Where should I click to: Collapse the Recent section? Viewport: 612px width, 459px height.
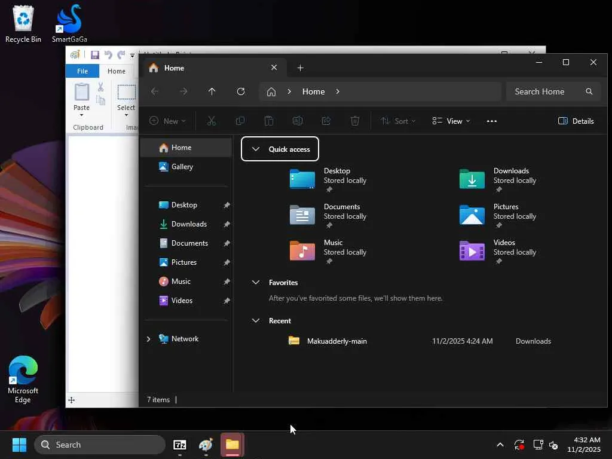click(256, 320)
